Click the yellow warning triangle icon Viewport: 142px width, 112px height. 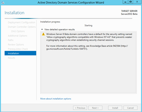coord(43,34)
